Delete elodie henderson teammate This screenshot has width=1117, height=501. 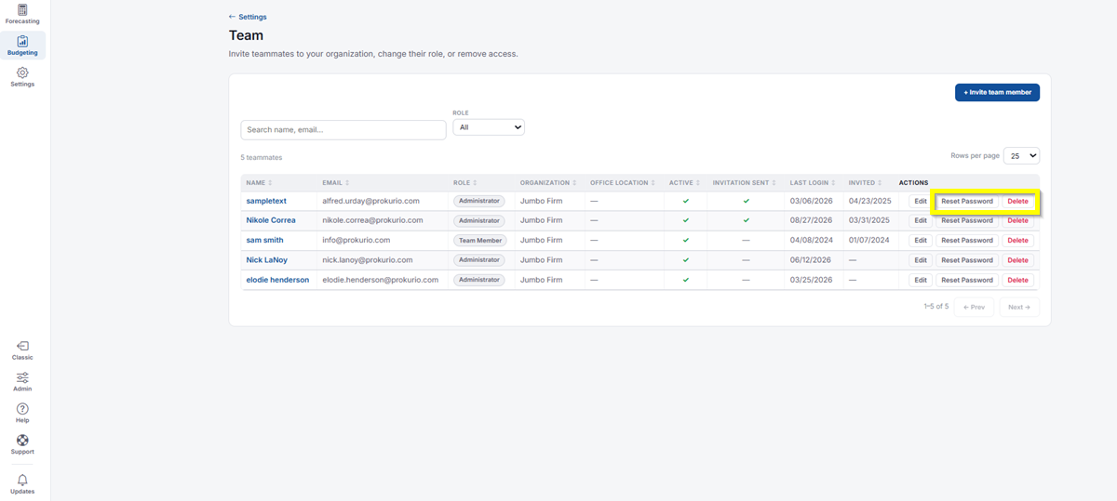tap(1018, 280)
